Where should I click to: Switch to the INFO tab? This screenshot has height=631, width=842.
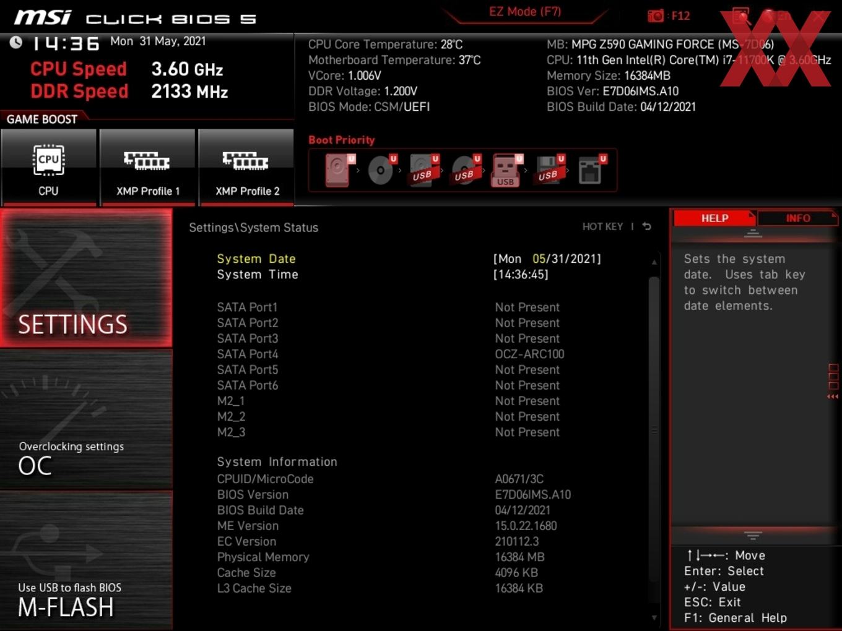[x=797, y=218]
